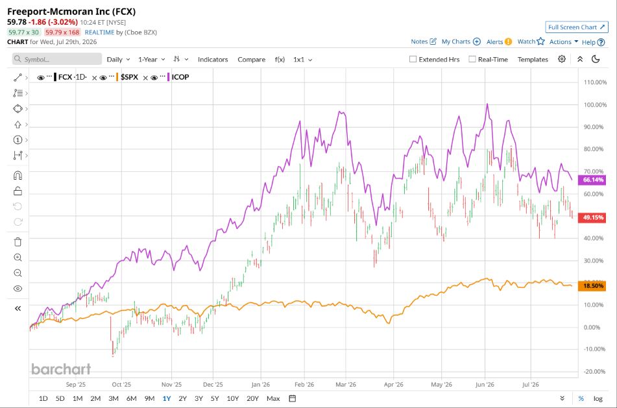Image resolution: width=617 pixels, height=408 pixels.
Task: Select the Fibonacci/list annotation tool
Action: click(18, 93)
